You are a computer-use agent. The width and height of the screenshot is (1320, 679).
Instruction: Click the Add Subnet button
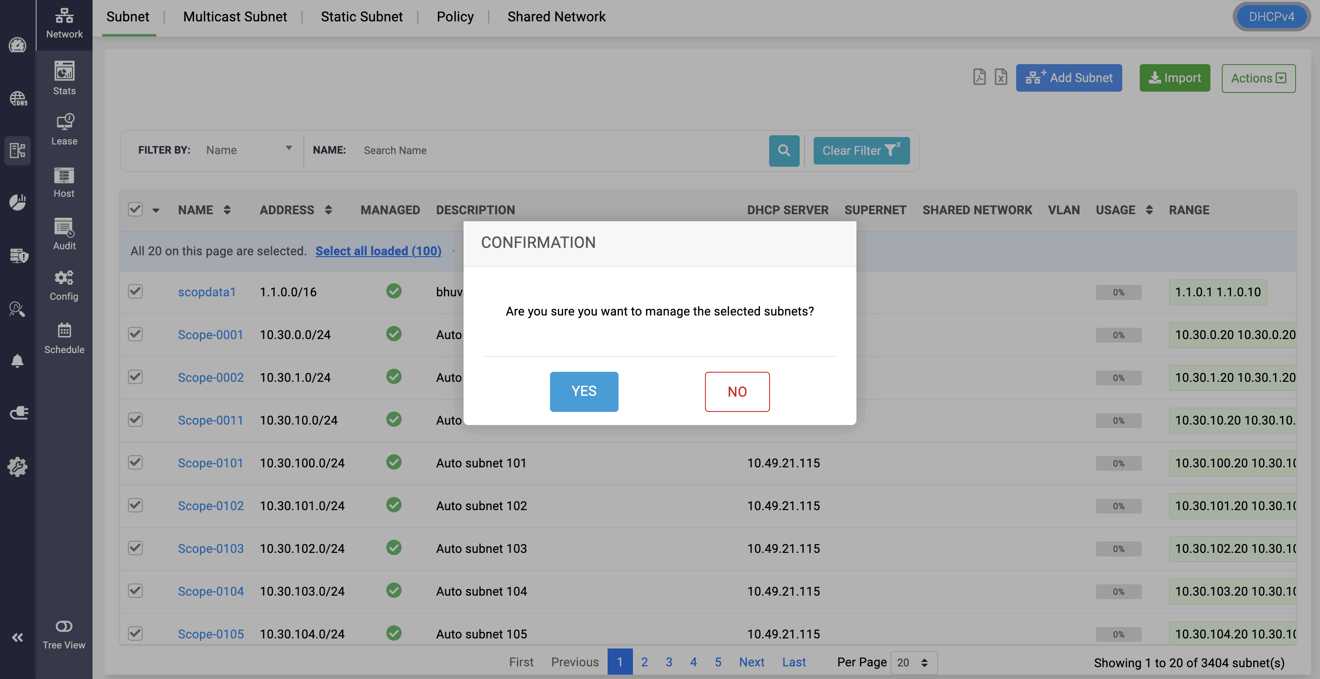[1069, 78]
